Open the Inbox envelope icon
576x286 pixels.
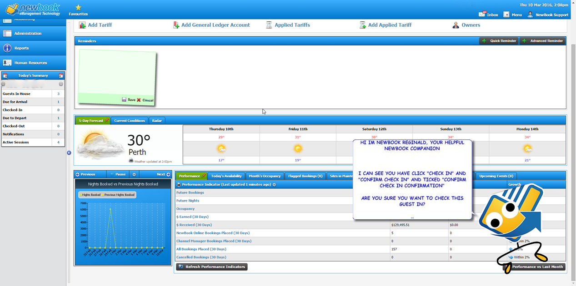tap(482, 15)
